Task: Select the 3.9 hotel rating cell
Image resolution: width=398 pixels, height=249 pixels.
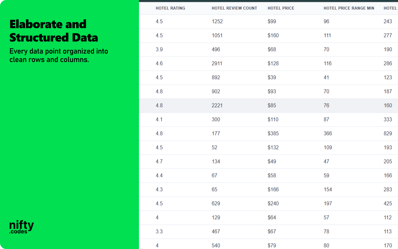Action: click(x=159, y=49)
